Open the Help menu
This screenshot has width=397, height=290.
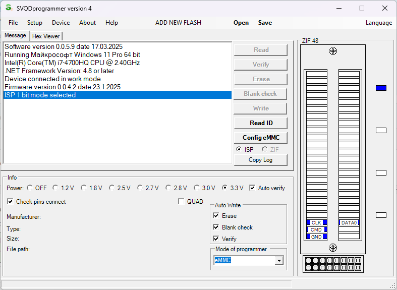pos(111,23)
